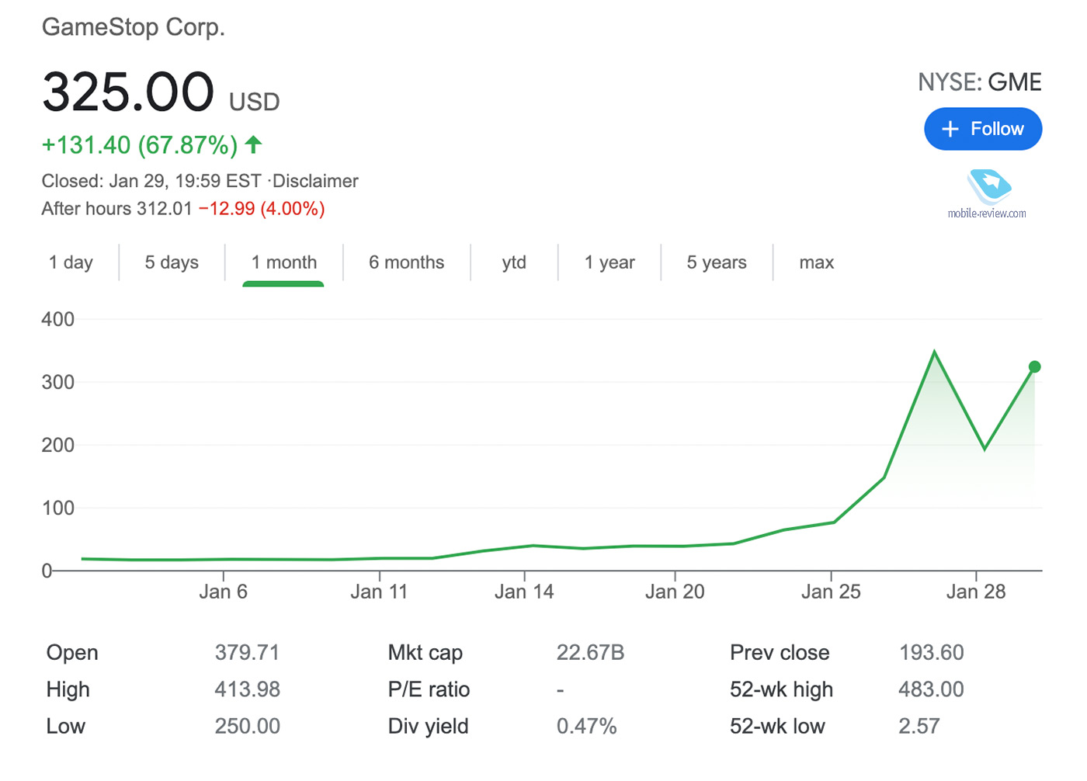Screen dimensions: 1087x781
Task: Show the 5 years chart tab
Action: [717, 262]
